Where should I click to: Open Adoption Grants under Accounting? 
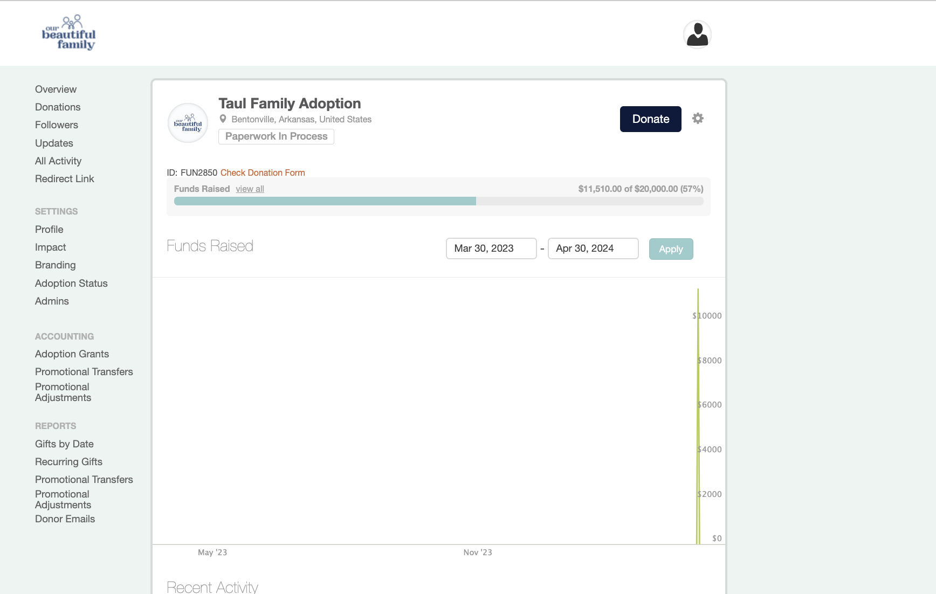tap(72, 354)
